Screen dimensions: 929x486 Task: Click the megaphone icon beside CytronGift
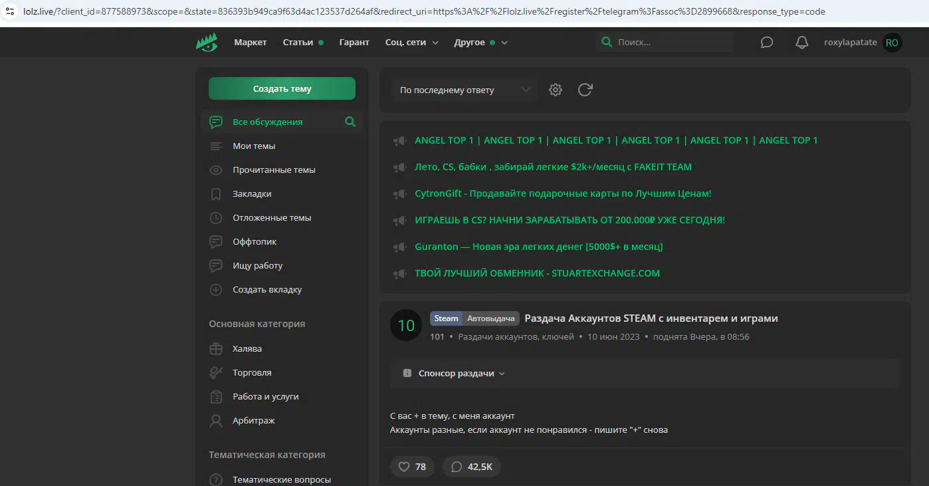(x=399, y=193)
